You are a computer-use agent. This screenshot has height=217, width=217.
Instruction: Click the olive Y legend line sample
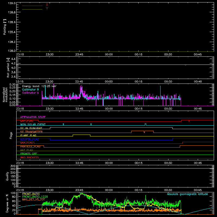pos(32,9)
